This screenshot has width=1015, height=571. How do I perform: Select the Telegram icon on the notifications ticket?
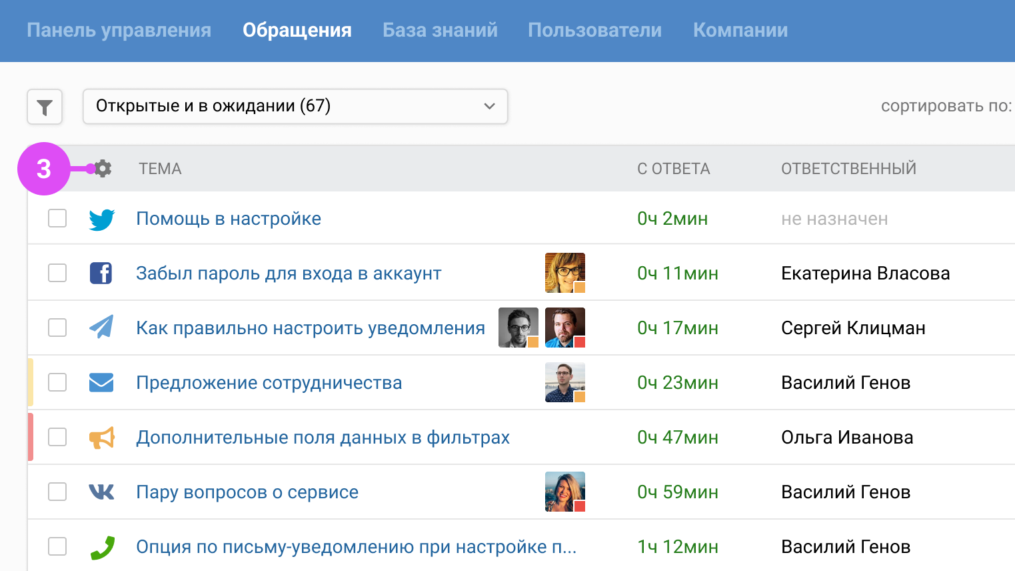[101, 328]
